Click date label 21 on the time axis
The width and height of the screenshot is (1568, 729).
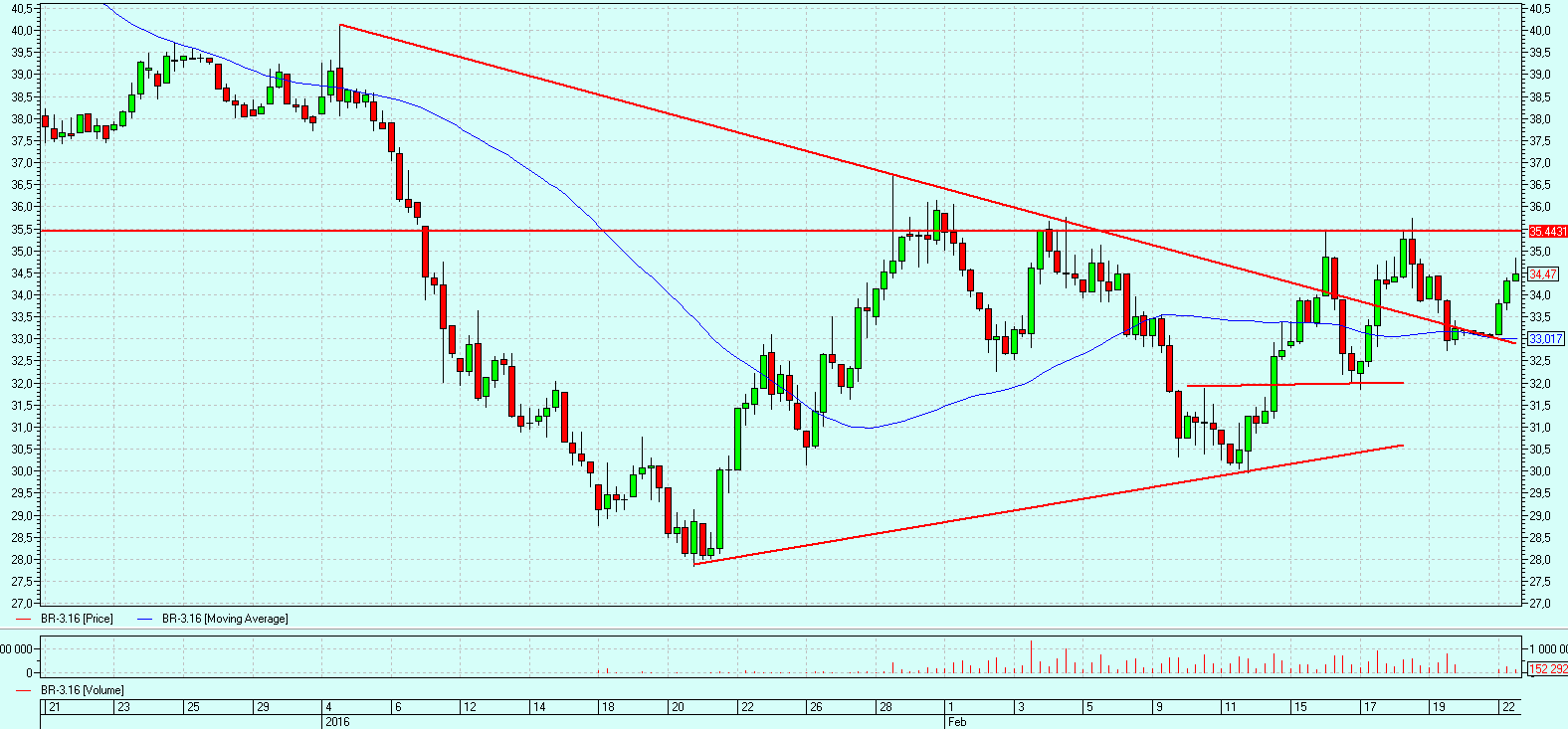coord(54,707)
